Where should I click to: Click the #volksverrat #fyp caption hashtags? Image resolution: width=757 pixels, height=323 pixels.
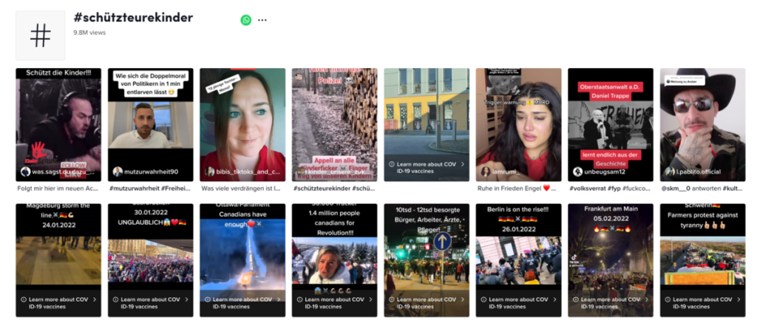tap(610, 188)
